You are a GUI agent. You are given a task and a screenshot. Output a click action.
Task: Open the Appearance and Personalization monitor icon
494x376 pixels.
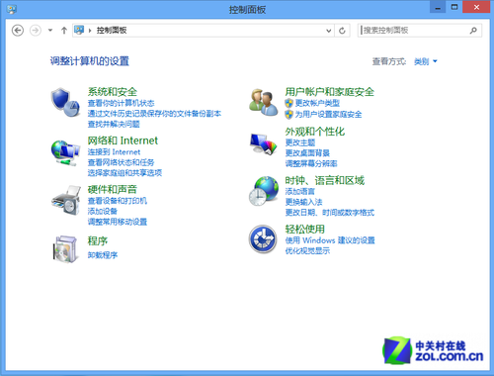264,144
